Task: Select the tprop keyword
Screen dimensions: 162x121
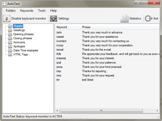Action: [59, 67]
